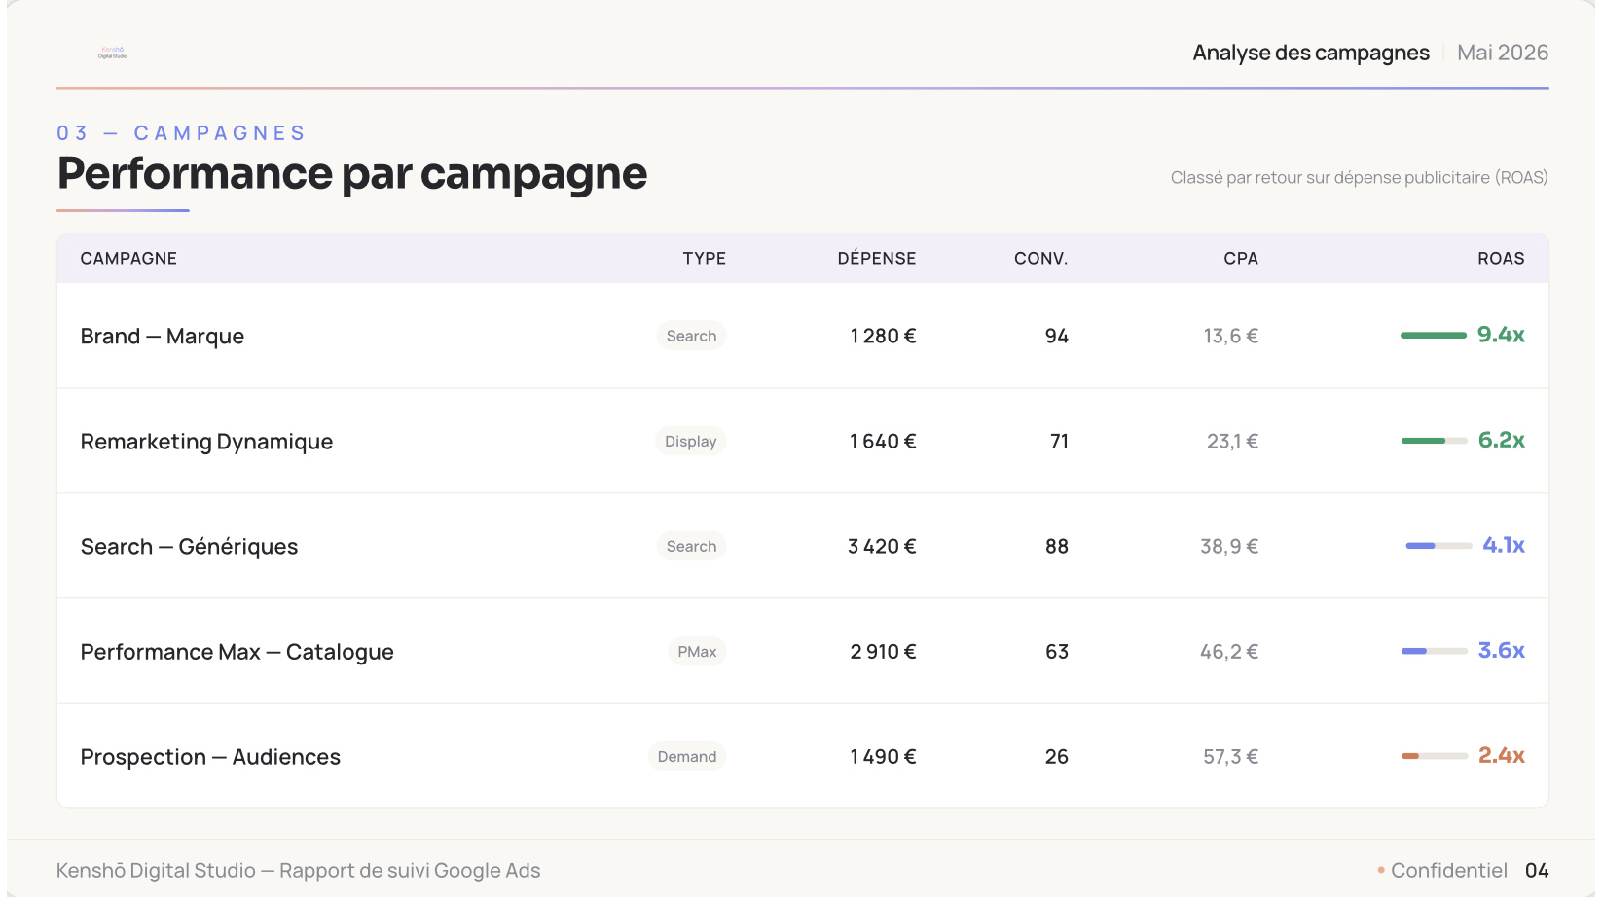Click the ROAS bar for Remarketing Dynamique
Viewport: 1602px width, 897px height.
[1435, 440]
